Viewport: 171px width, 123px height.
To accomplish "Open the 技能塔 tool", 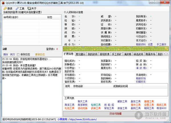I will [x=109, y=105].
